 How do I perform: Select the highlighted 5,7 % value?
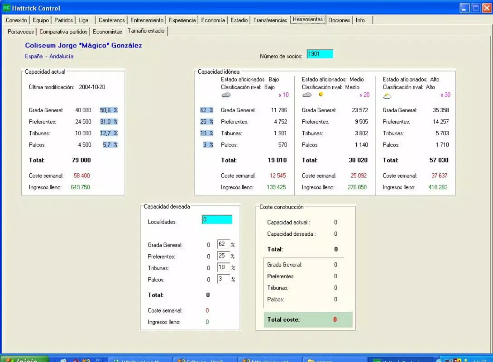click(110, 145)
